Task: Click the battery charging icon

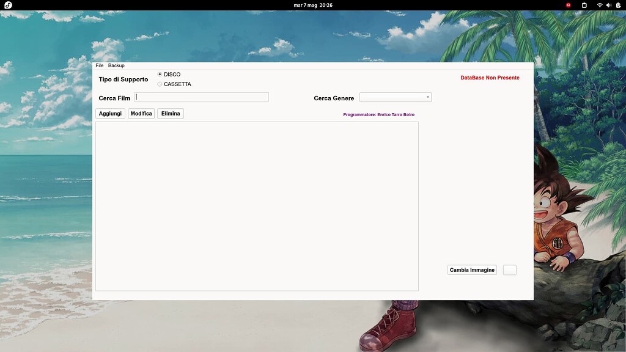Action: tap(618, 5)
